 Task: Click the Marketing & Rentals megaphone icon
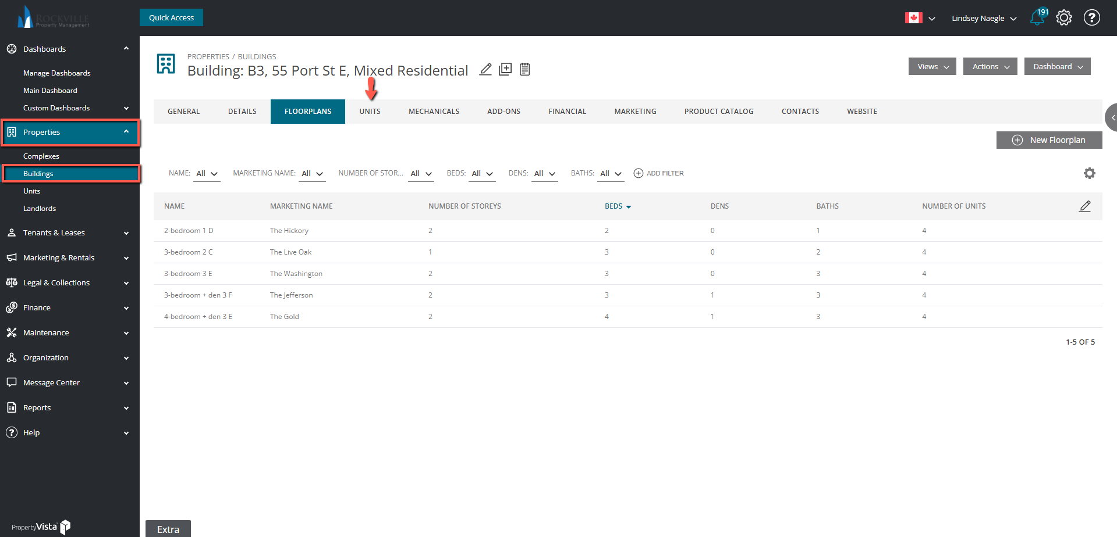(12, 257)
